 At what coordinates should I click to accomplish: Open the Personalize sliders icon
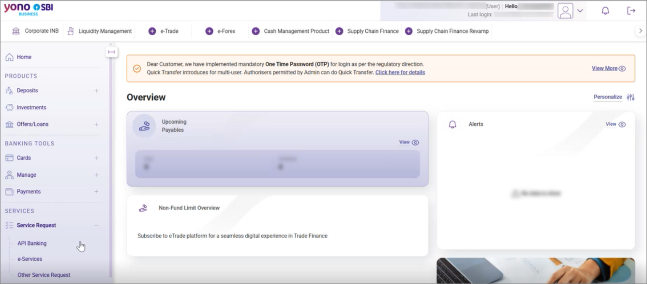(631, 97)
